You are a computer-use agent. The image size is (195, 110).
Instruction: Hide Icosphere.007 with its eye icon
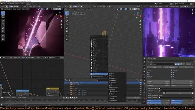coord(141,95)
